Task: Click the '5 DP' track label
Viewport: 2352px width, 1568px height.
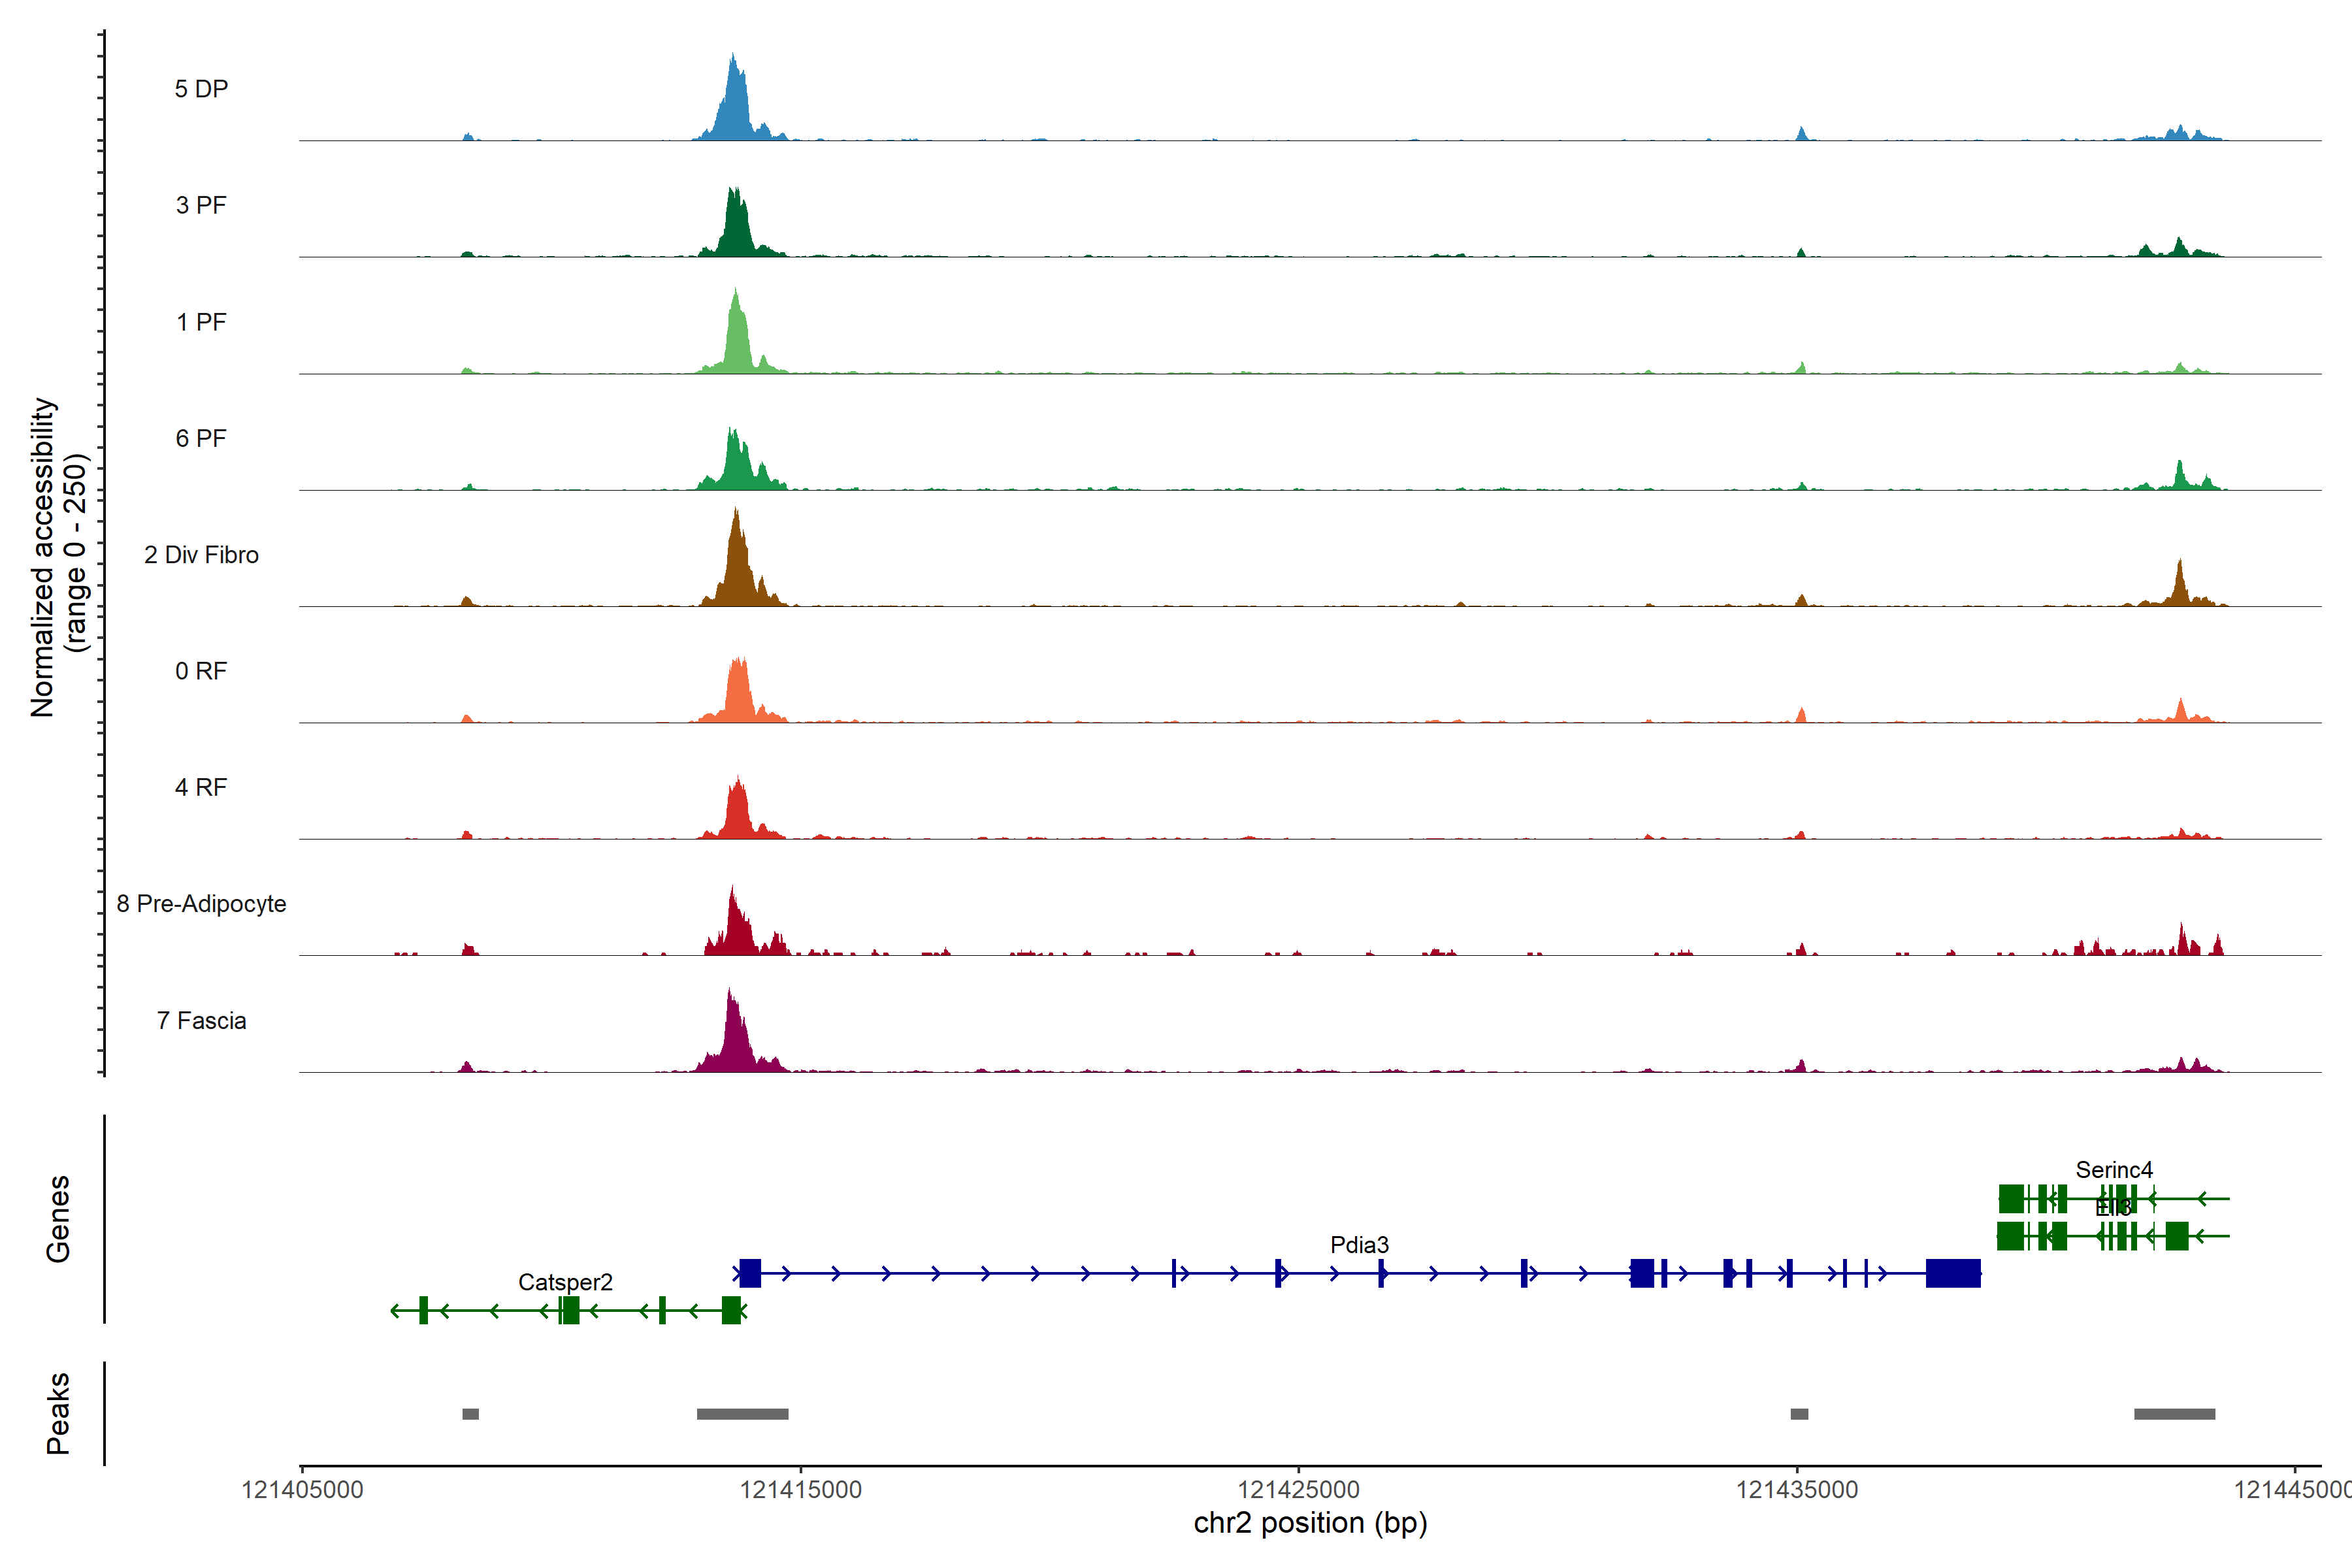Action: [x=201, y=89]
